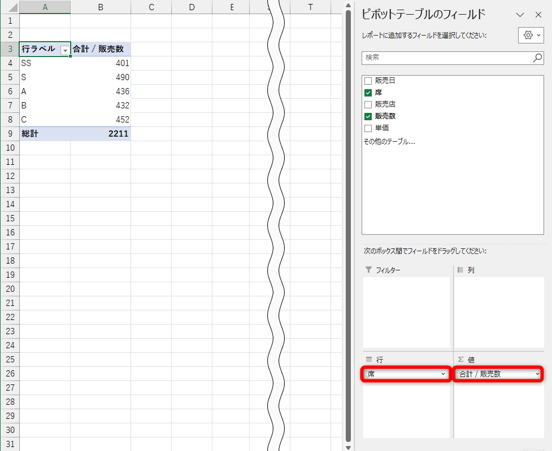Select the cell labeled C in row 8
The width and height of the screenshot is (552, 451).
click(x=45, y=120)
